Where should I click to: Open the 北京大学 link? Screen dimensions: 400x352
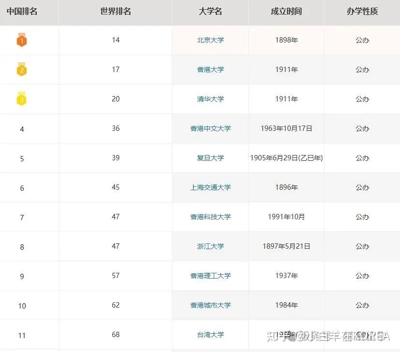coord(211,40)
